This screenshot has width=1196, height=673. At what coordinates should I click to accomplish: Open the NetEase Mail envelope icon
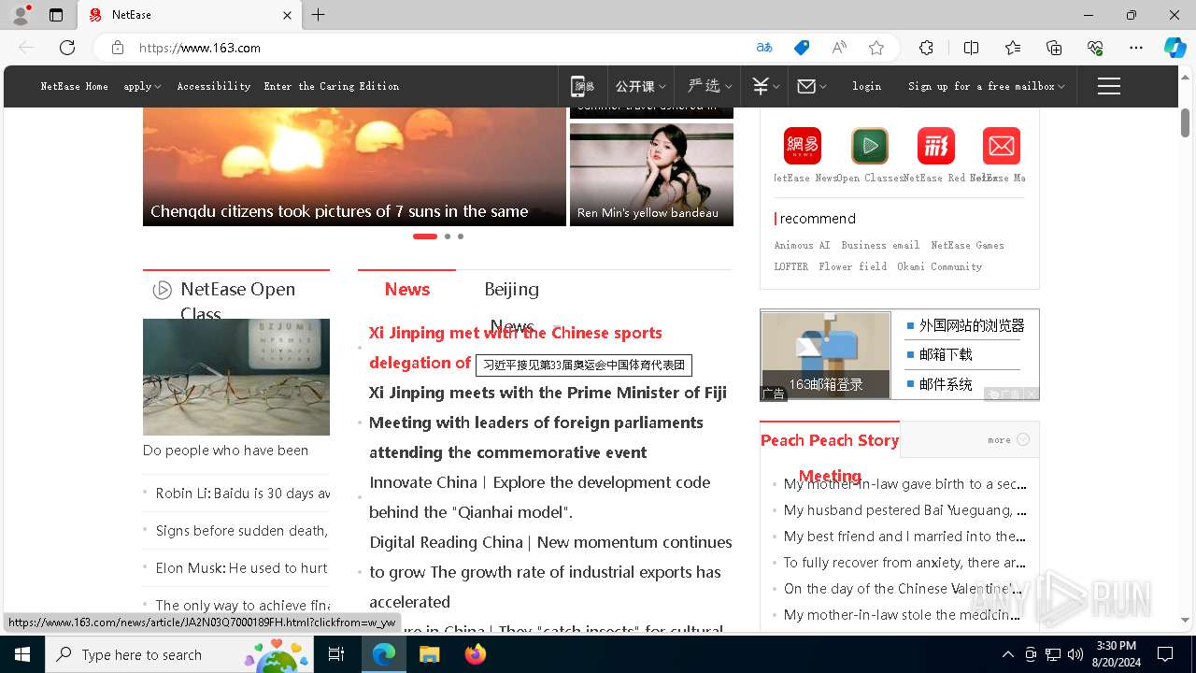[x=1002, y=146]
